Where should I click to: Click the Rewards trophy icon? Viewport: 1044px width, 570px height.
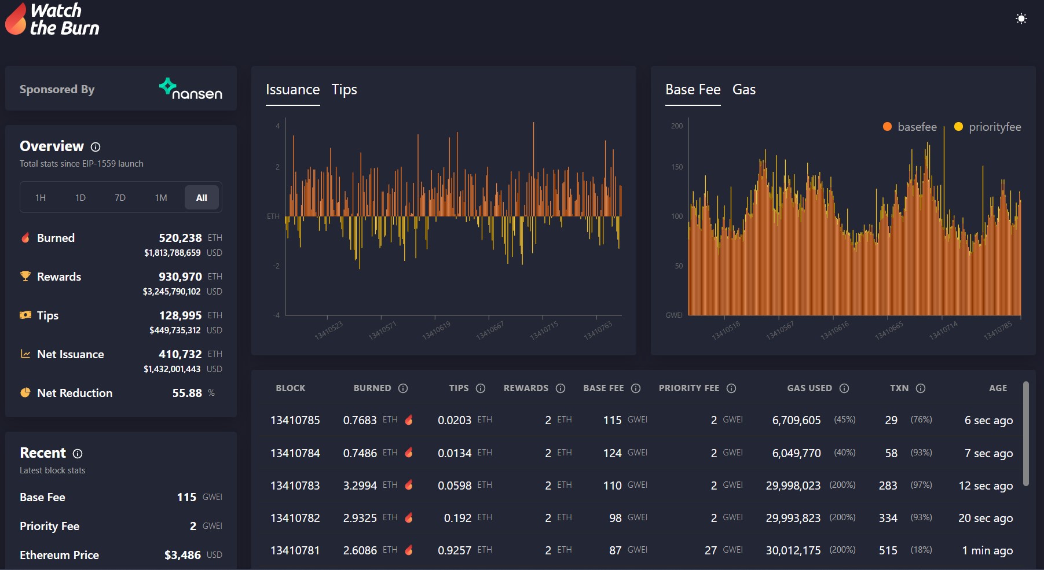pyautogui.click(x=25, y=276)
